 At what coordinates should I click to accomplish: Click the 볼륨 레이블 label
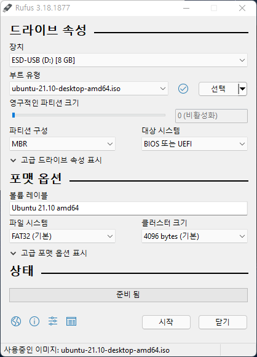coord(29,195)
